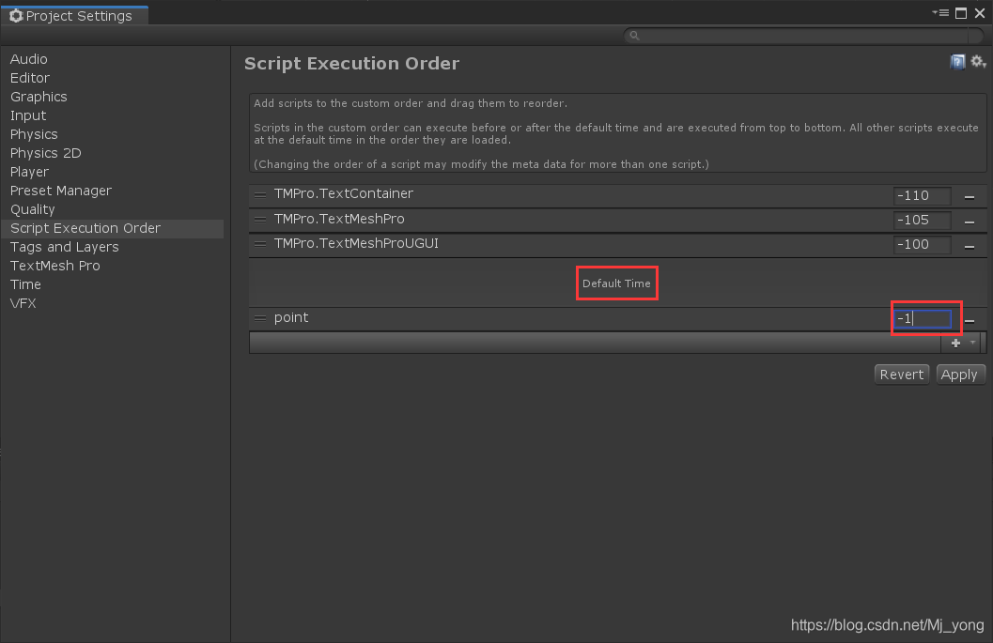Edit the -100 order value field
Image resolution: width=993 pixels, height=643 pixels.
(x=923, y=245)
